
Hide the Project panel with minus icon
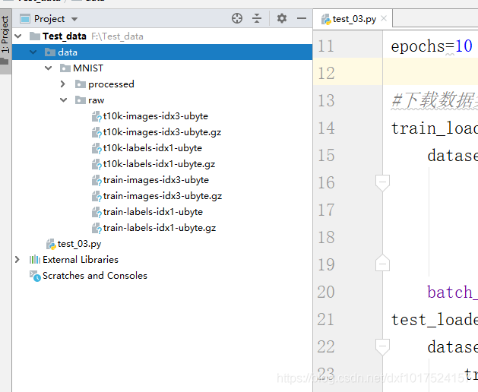tap(302, 18)
